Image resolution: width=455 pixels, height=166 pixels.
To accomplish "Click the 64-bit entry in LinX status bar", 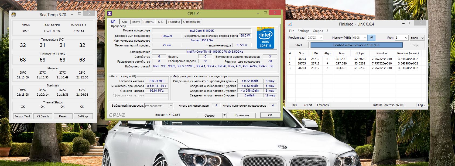I will coord(308,105).
